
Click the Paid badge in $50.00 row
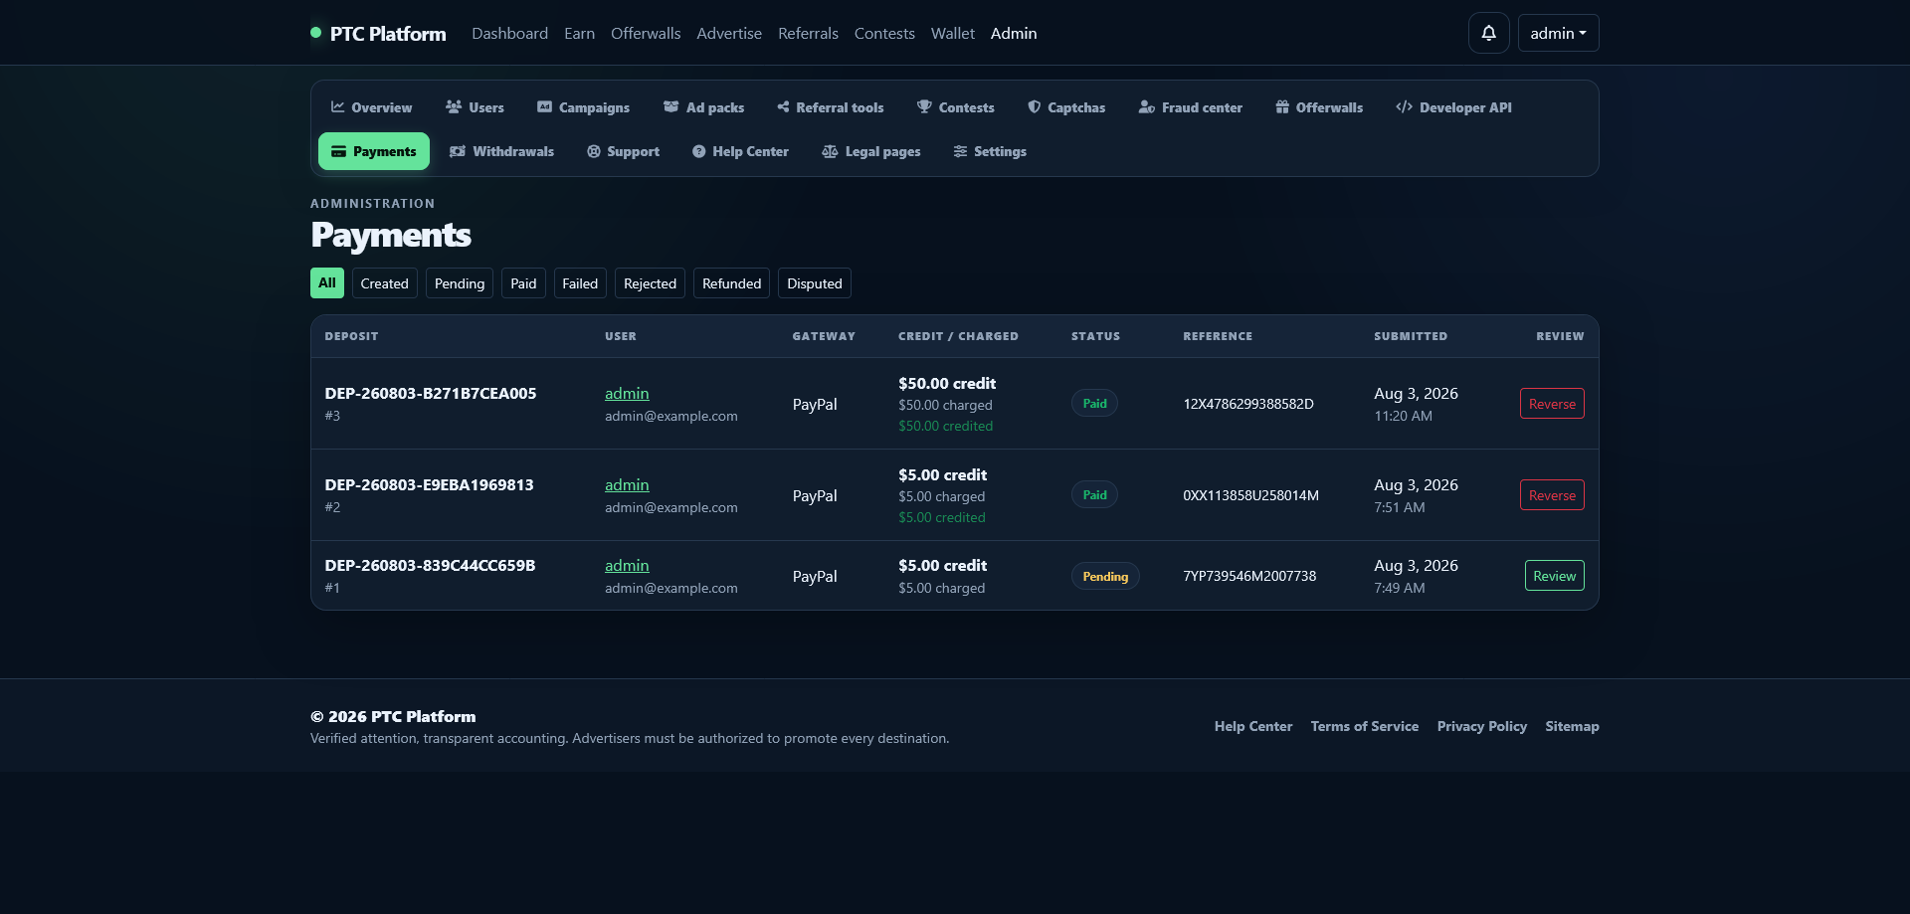point(1094,403)
